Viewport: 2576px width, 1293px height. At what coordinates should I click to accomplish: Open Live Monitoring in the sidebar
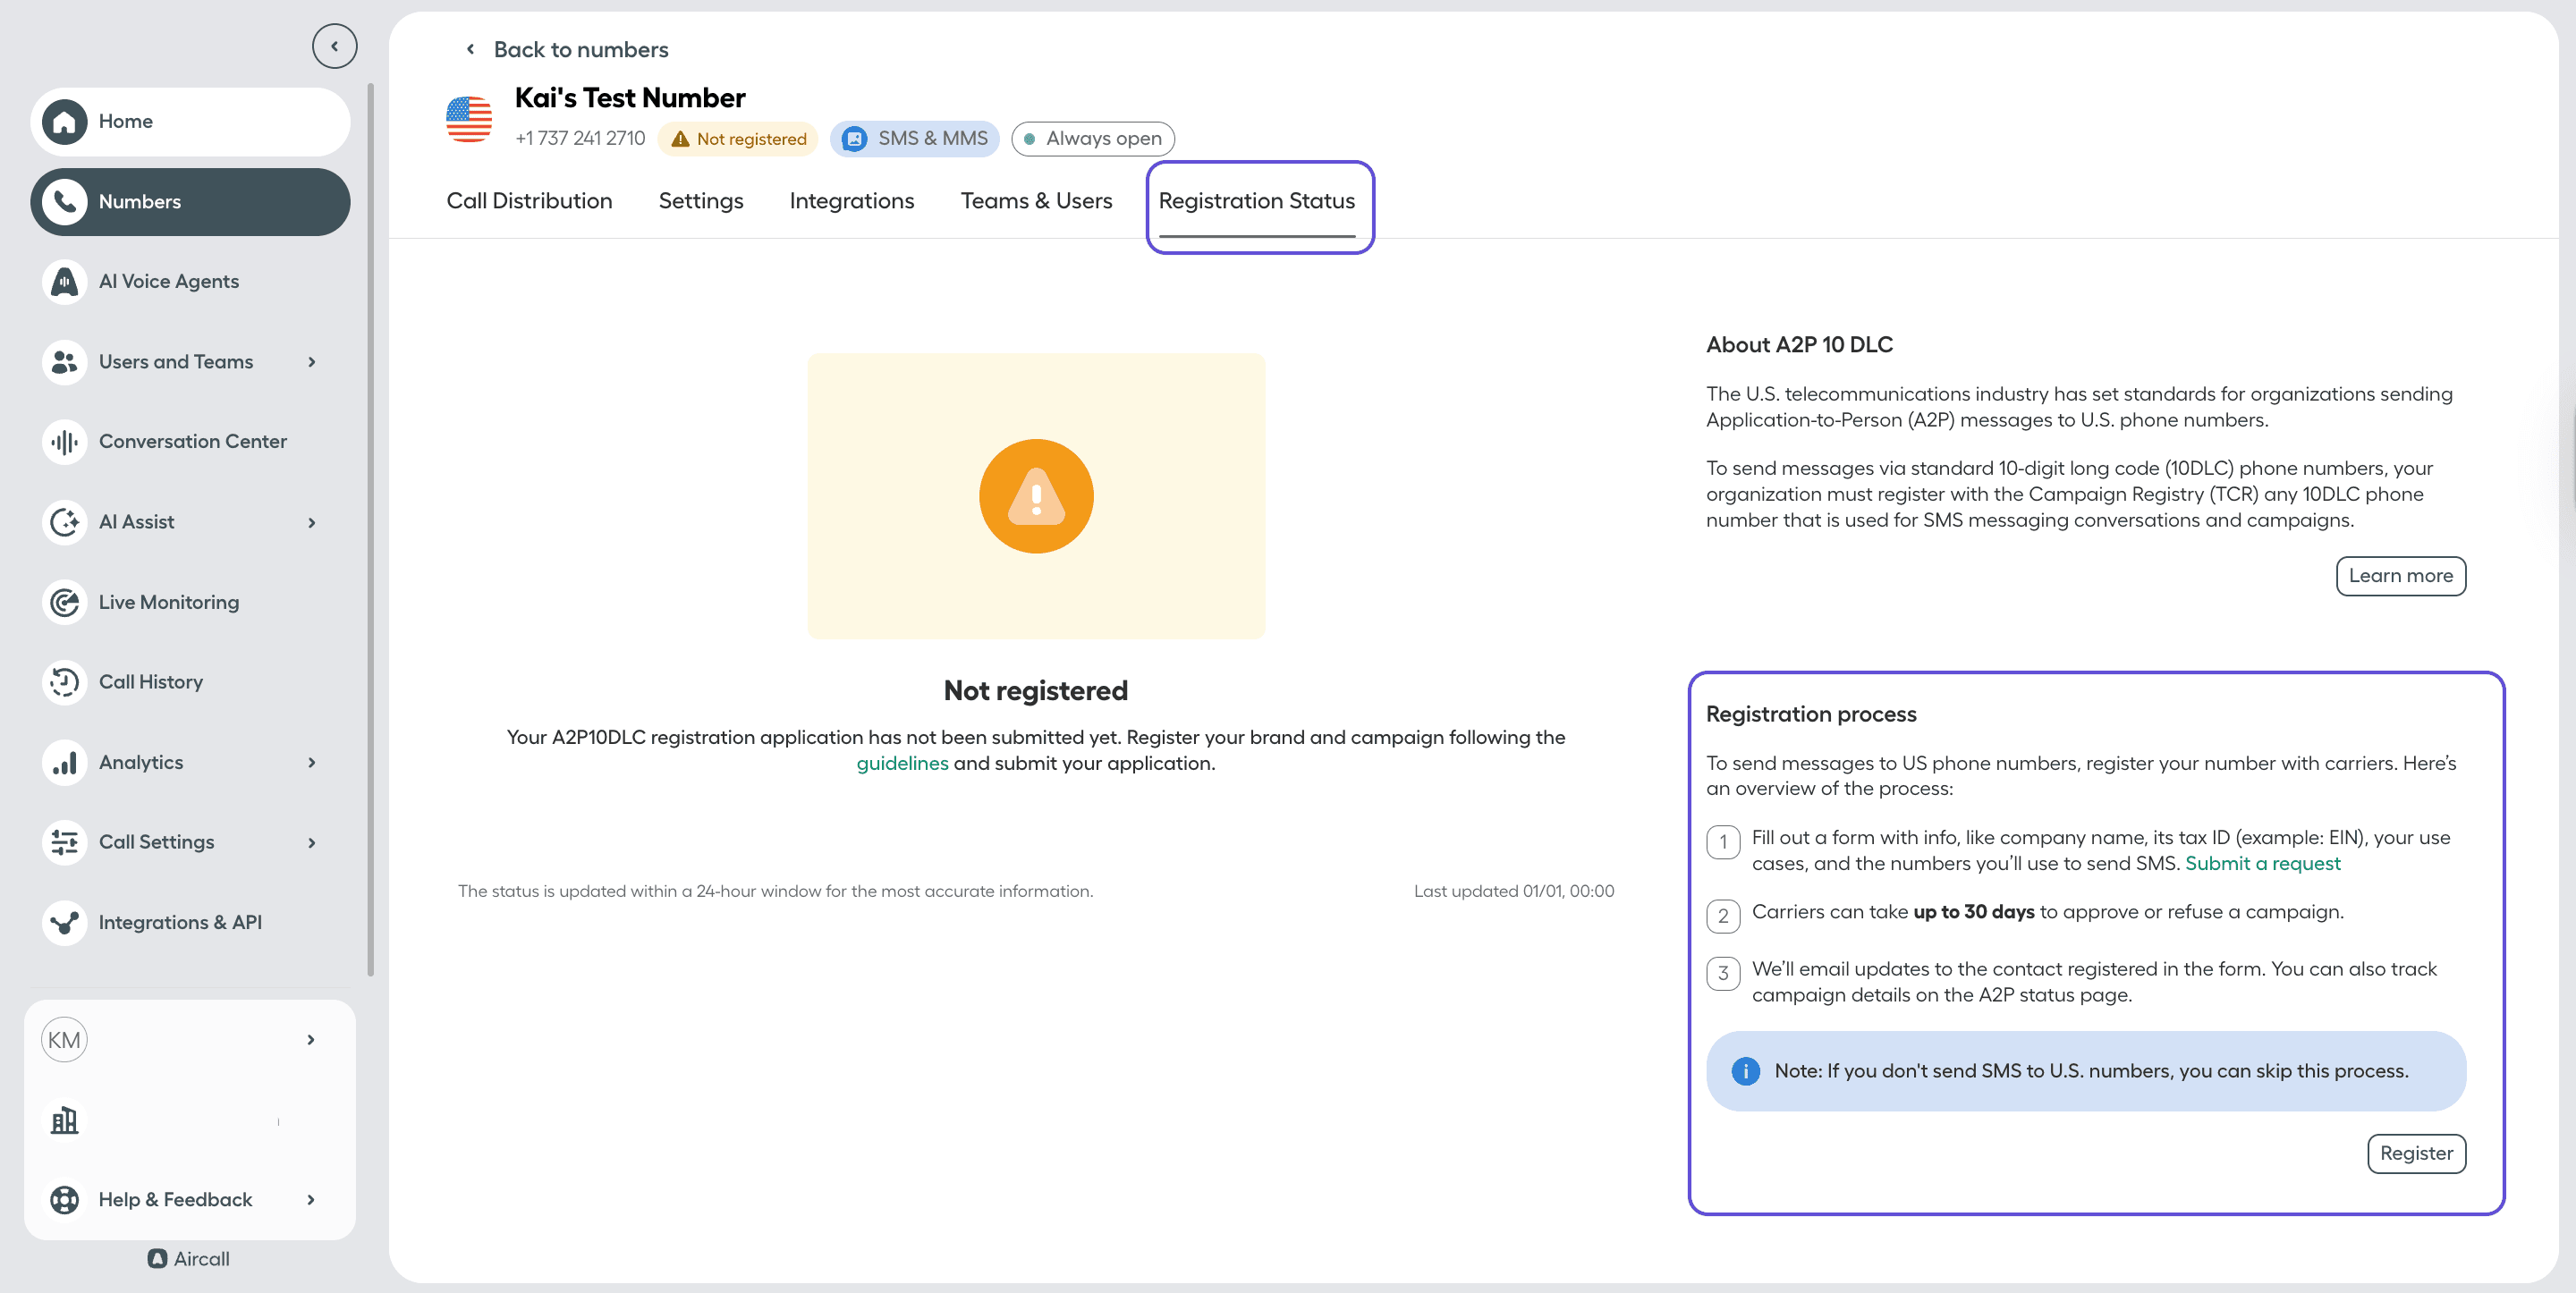168,602
